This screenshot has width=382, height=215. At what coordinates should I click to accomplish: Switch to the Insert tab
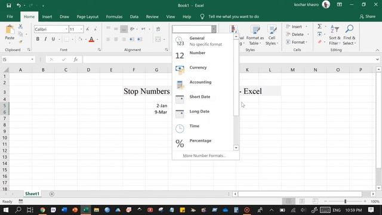point(47,17)
